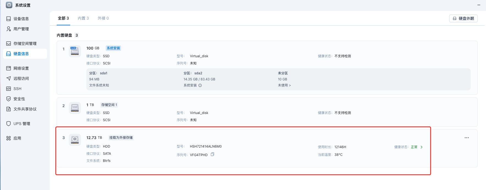Image resolution: width=486 pixels, height=190 pixels.
Task: Open the three-dot menu for disk 3
Action: (x=466, y=138)
